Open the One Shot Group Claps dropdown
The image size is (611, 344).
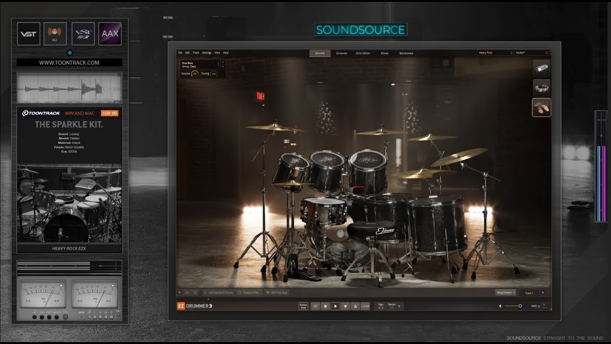tap(200, 64)
